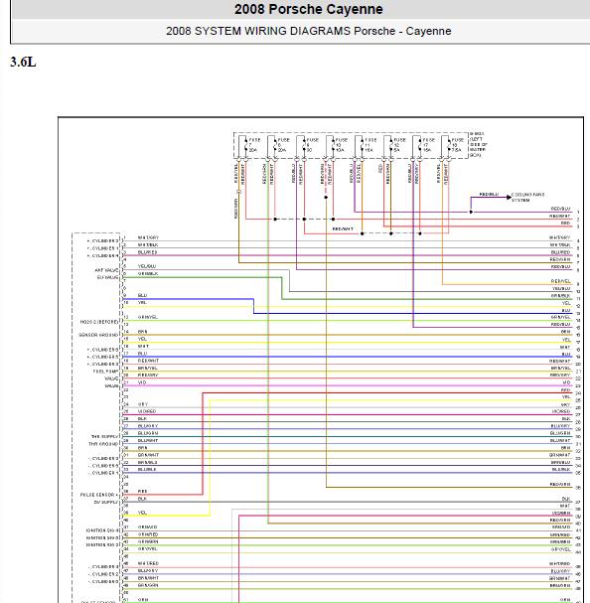Image resolution: width=590 pixels, height=603 pixels.
Task: Click the left GRN/RED label at pin 42
Action: pos(148,534)
